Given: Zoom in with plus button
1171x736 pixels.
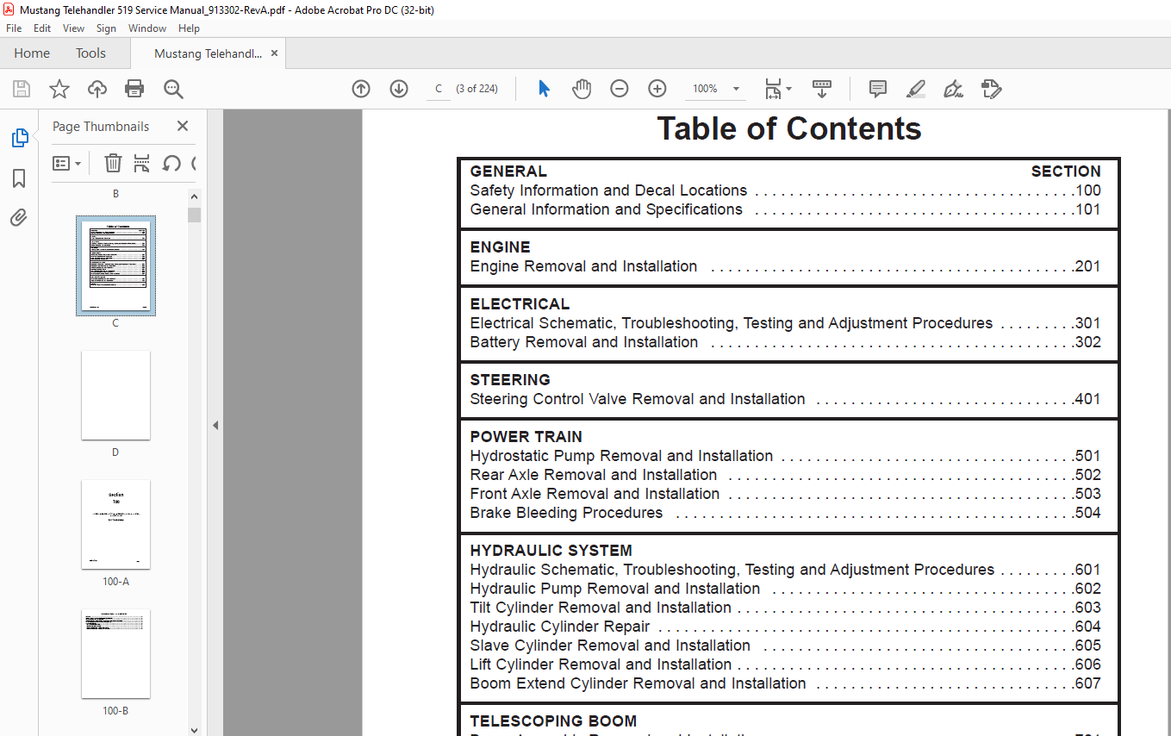Looking at the screenshot, I should coord(657,89).
